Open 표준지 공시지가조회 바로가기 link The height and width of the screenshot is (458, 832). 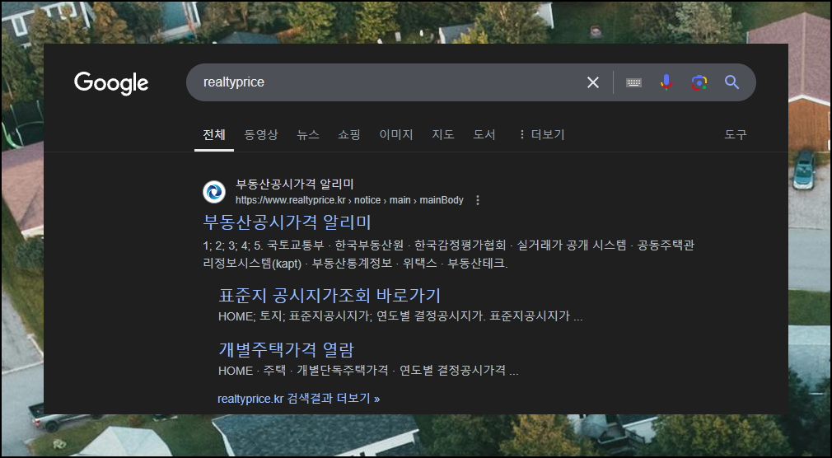330,295
